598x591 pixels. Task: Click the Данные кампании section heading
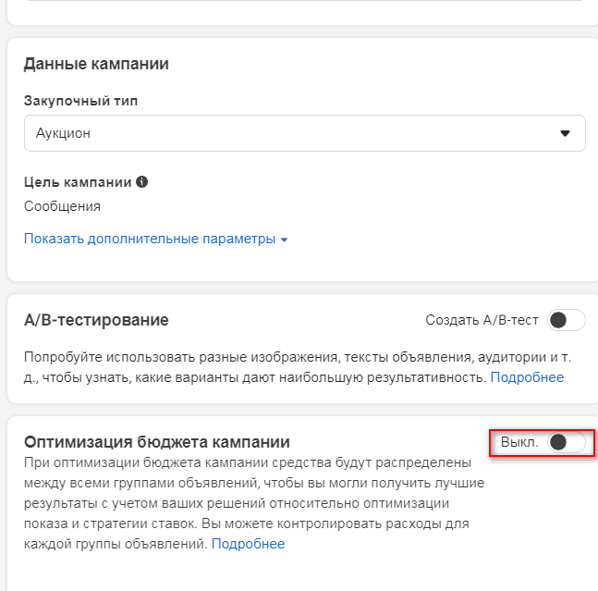click(x=96, y=64)
